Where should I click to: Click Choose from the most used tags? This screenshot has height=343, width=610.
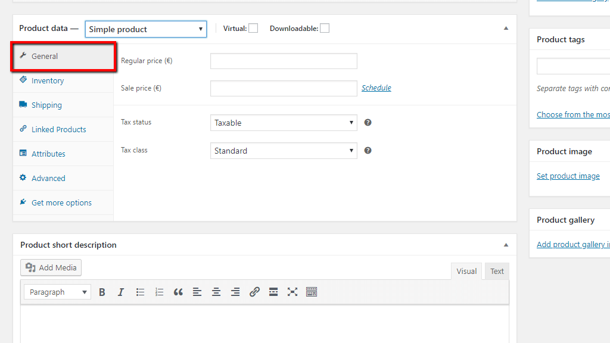573,114
